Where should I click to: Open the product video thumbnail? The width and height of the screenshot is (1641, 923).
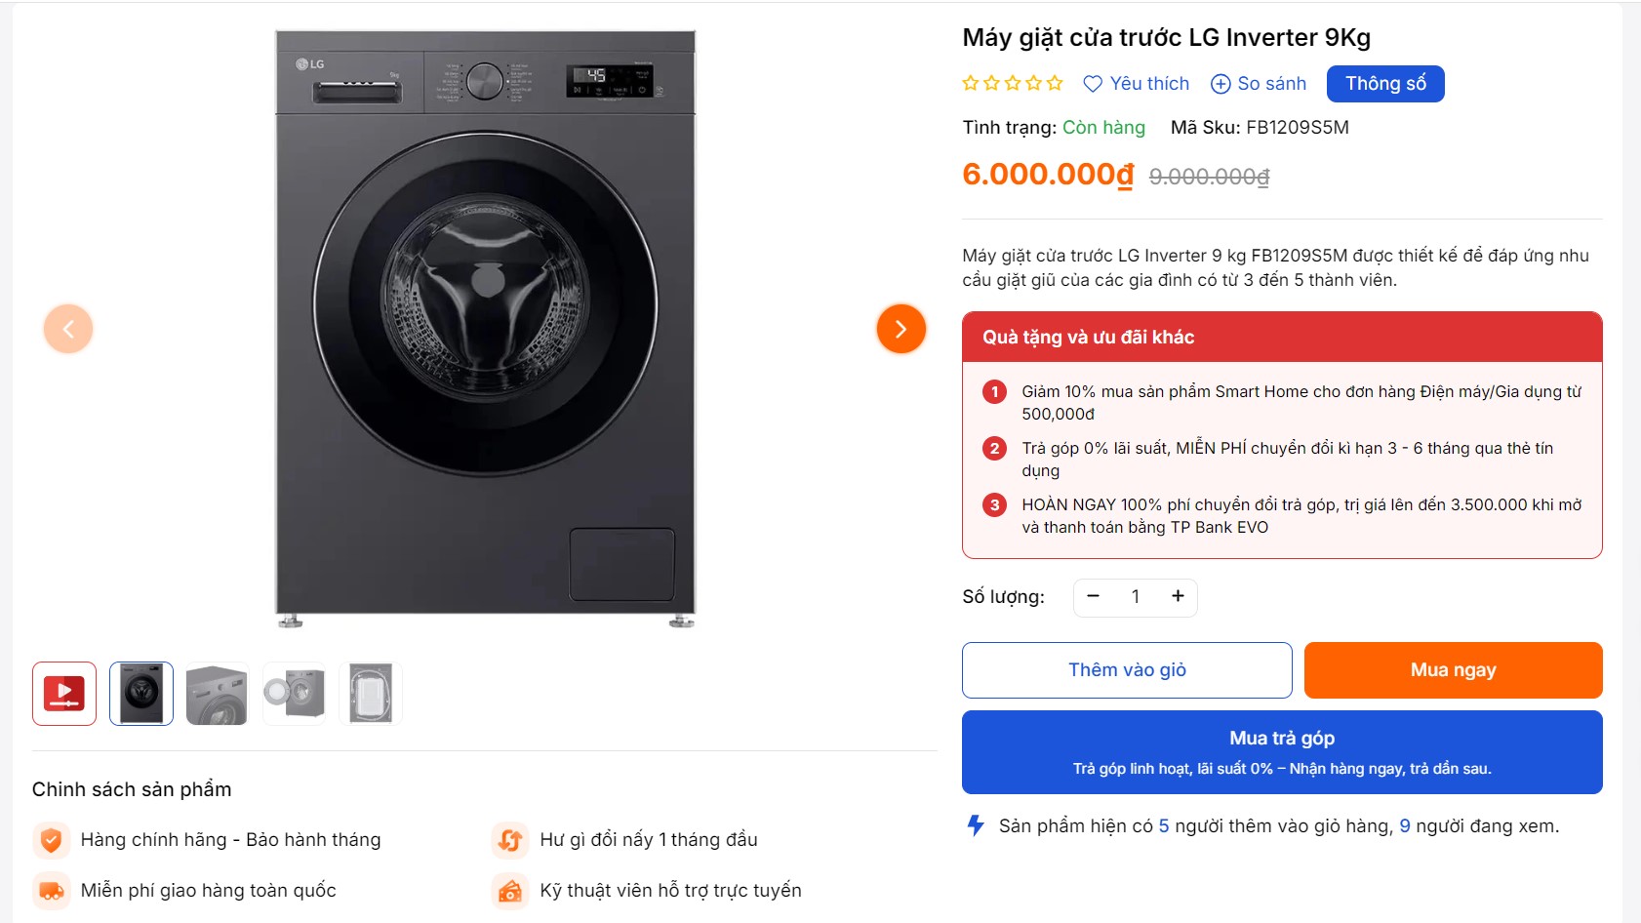coord(64,694)
